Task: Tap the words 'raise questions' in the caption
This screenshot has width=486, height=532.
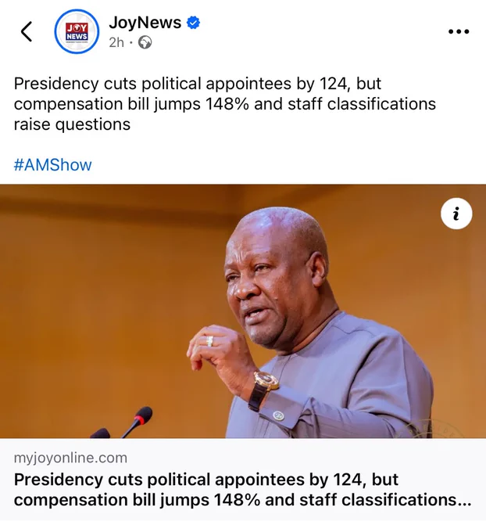Action: [x=72, y=124]
